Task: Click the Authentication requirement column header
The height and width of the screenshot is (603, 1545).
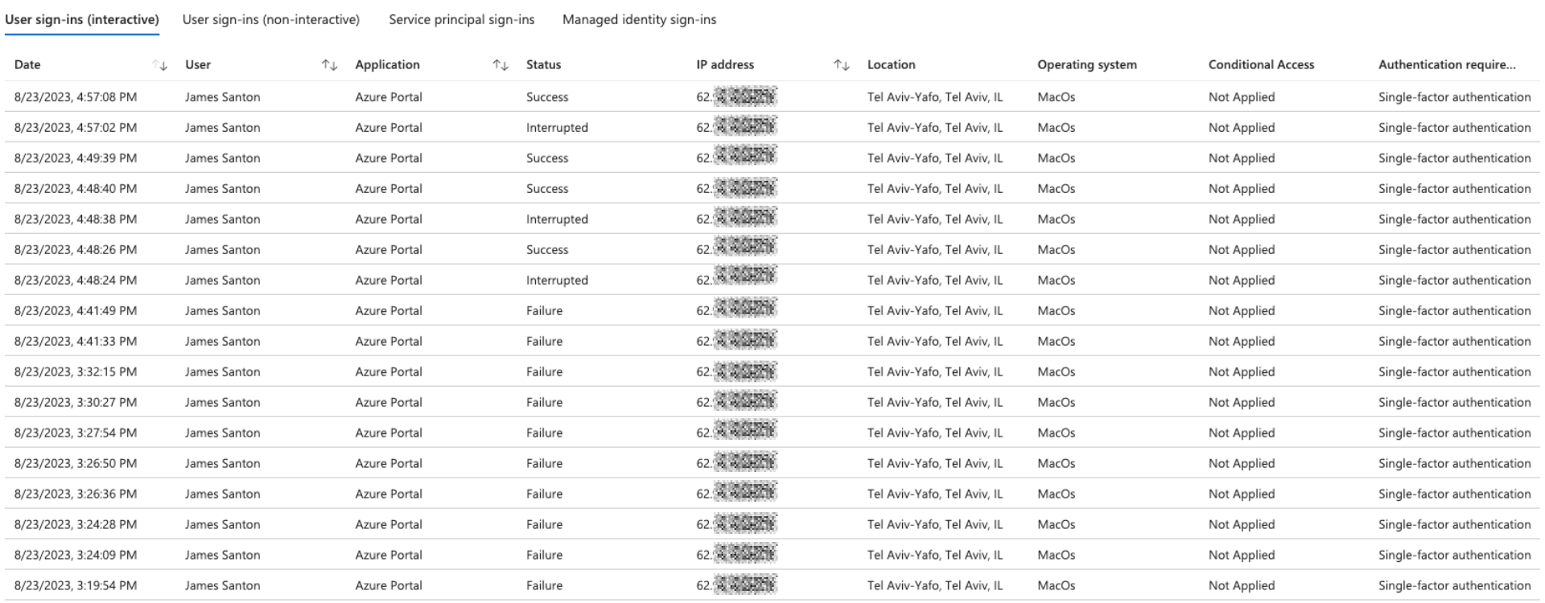Action: coord(1447,65)
